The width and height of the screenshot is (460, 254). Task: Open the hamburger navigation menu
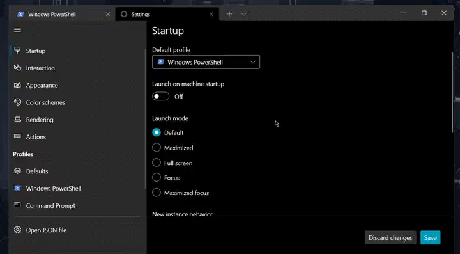click(x=18, y=29)
